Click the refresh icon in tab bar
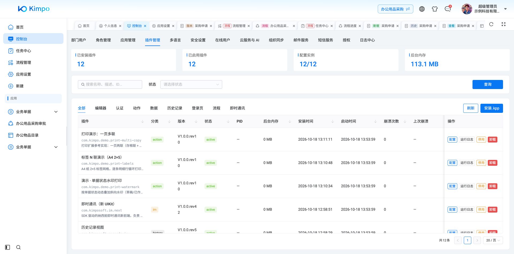The image size is (514, 254). (x=491, y=24)
